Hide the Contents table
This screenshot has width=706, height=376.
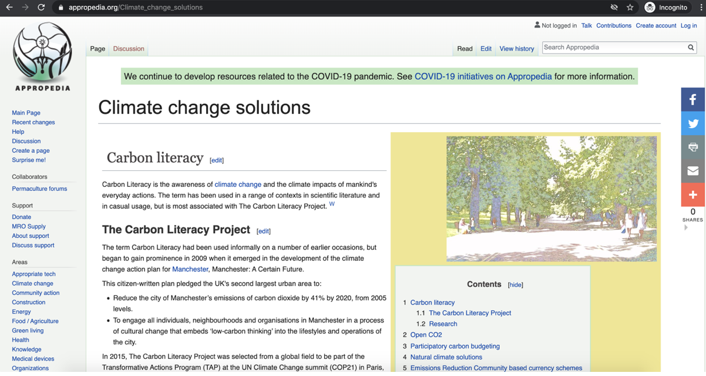click(x=515, y=285)
